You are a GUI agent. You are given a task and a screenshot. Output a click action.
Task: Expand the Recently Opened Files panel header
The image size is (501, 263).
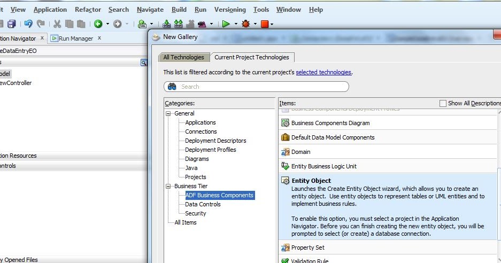pos(73,260)
